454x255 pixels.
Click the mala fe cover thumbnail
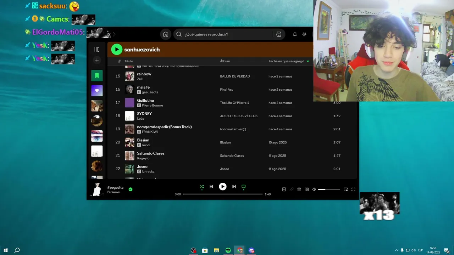(129, 90)
